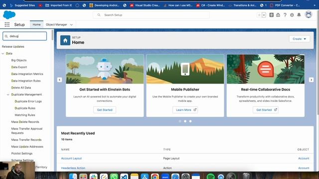Image resolution: width=319 pixels, height=179 pixels.
Task: Click Learn More for Mobile Publisher
Action: [x=185, y=110]
